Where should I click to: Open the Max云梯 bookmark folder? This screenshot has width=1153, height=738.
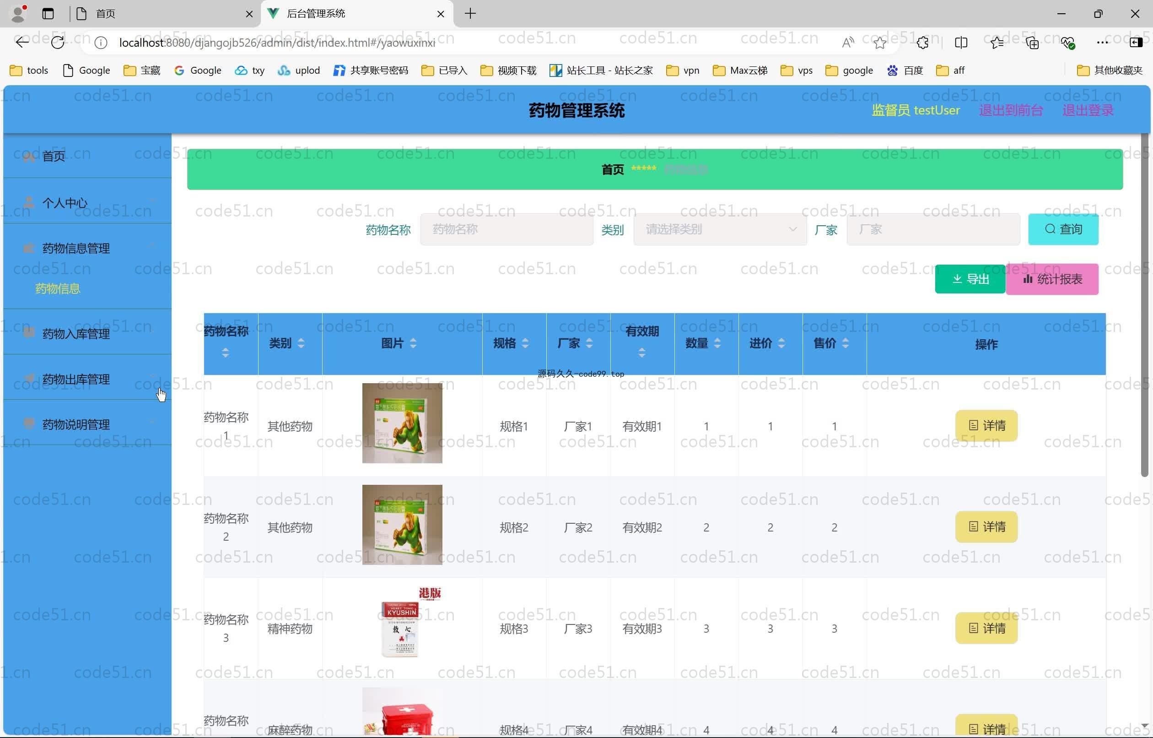click(x=740, y=71)
